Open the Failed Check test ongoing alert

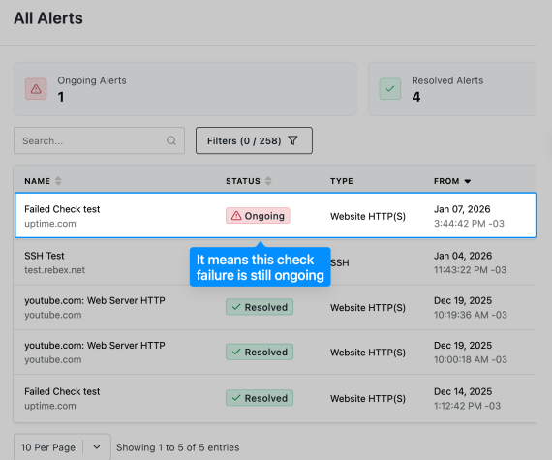click(275, 215)
